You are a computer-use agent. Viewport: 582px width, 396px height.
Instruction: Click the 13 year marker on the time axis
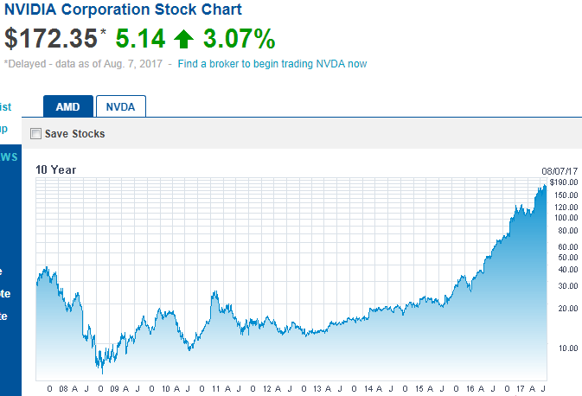[317, 389]
